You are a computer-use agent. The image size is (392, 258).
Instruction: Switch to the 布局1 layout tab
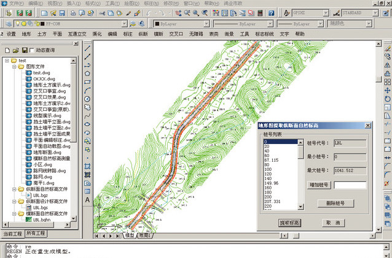(144, 235)
